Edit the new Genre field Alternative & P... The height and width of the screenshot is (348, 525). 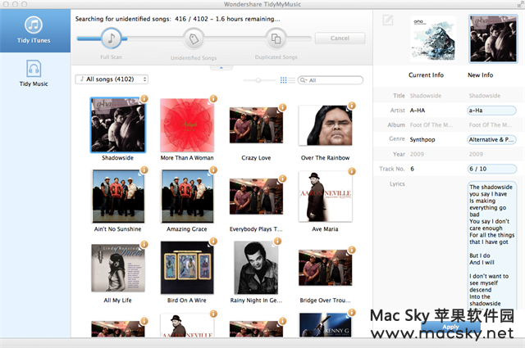(x=491, y=139)
